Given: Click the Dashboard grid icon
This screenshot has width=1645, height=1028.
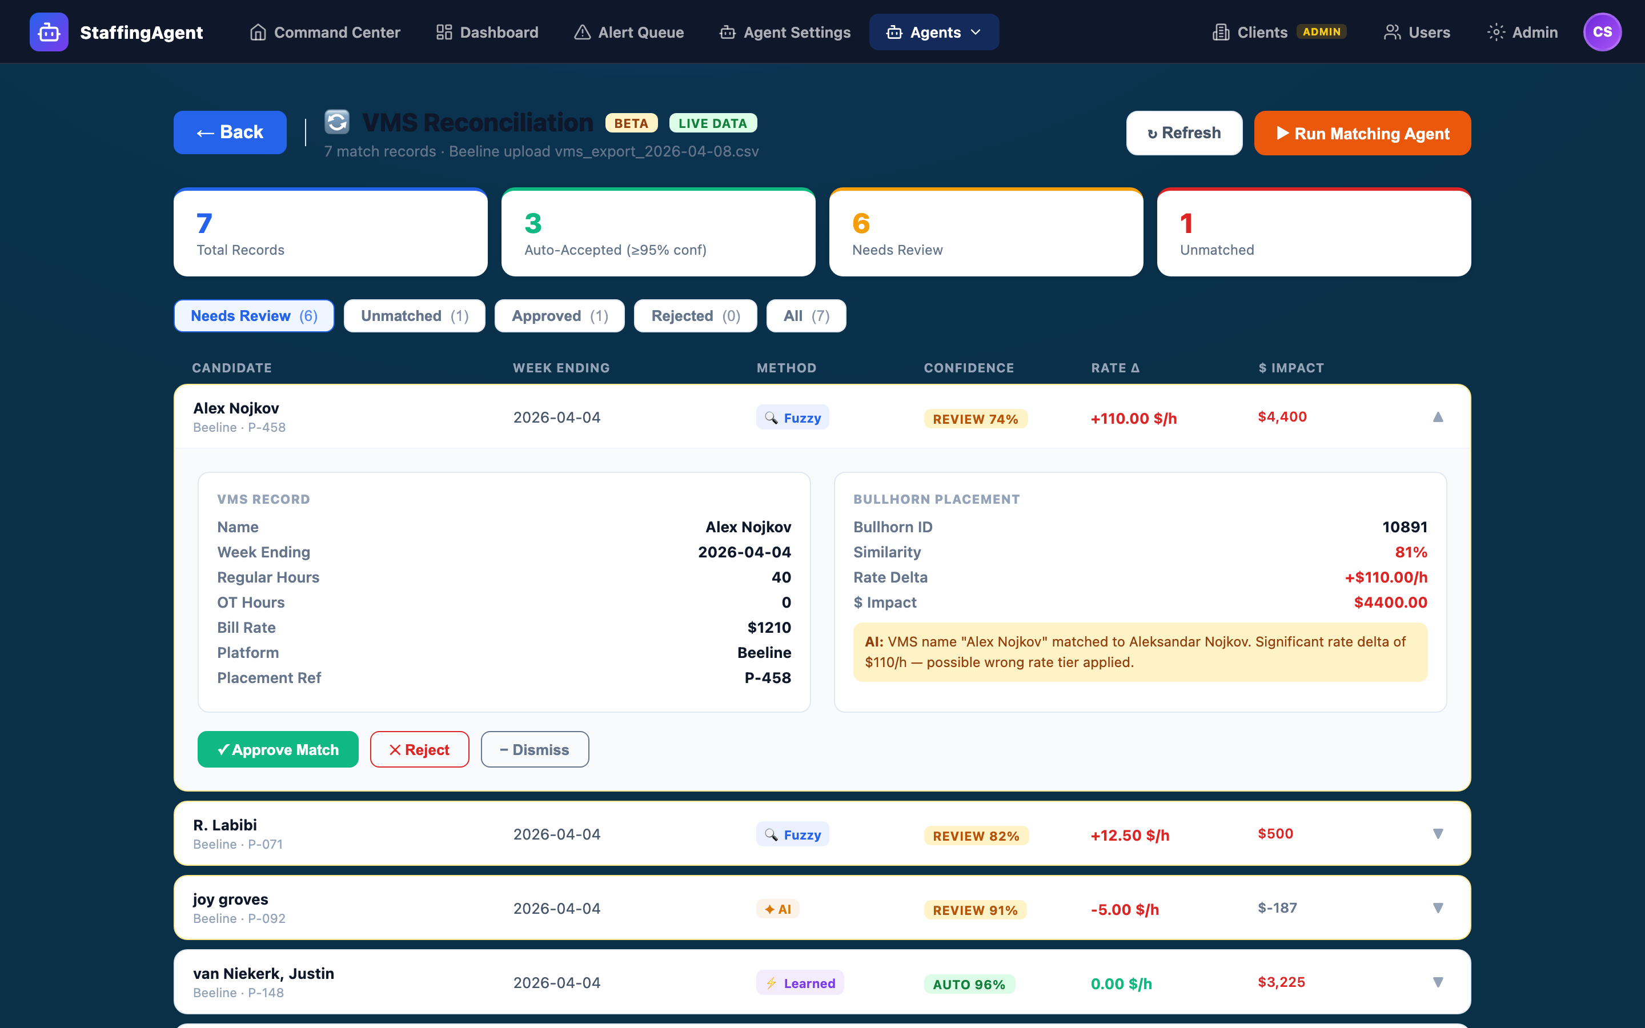Looking at the screenshot, I should pos(443,31).
